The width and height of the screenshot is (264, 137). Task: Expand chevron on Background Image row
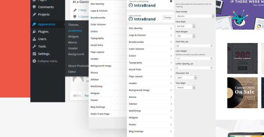tap(171, 90)
